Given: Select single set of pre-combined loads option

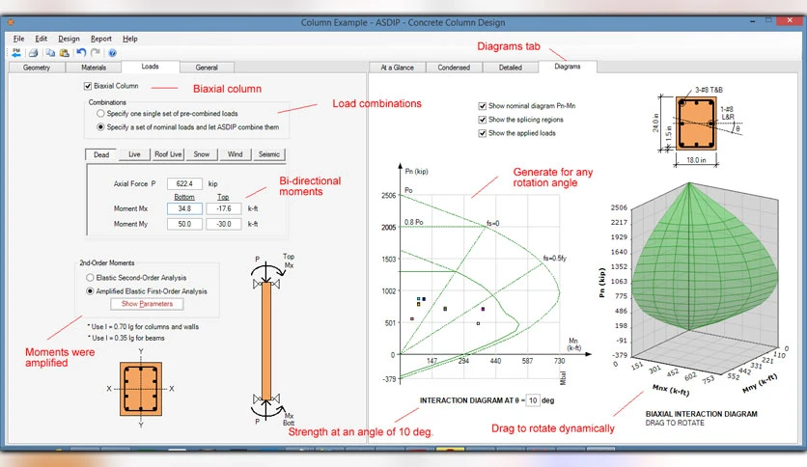Looking at the screenshot, I should point(100,113).
